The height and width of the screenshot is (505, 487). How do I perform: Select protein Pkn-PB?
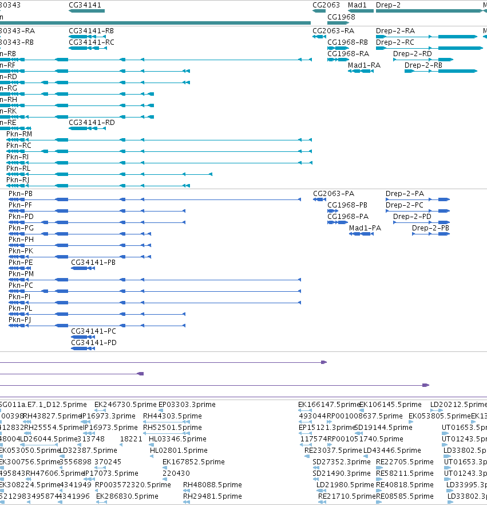(21, 194)
